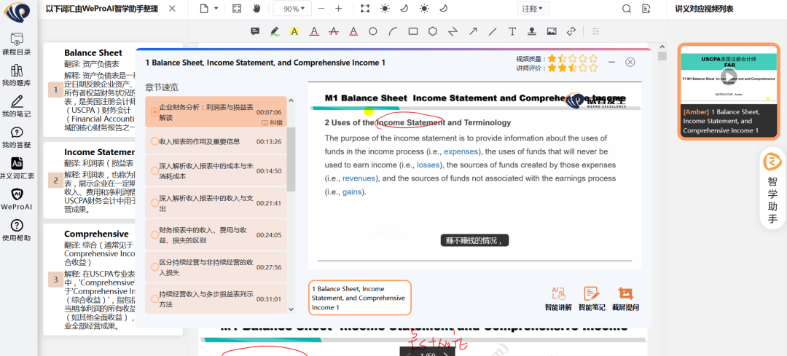This screenshot has width=787, height=356.
Task: Close the WeProAI vocabulary panel tab
Action: point(172,9)
